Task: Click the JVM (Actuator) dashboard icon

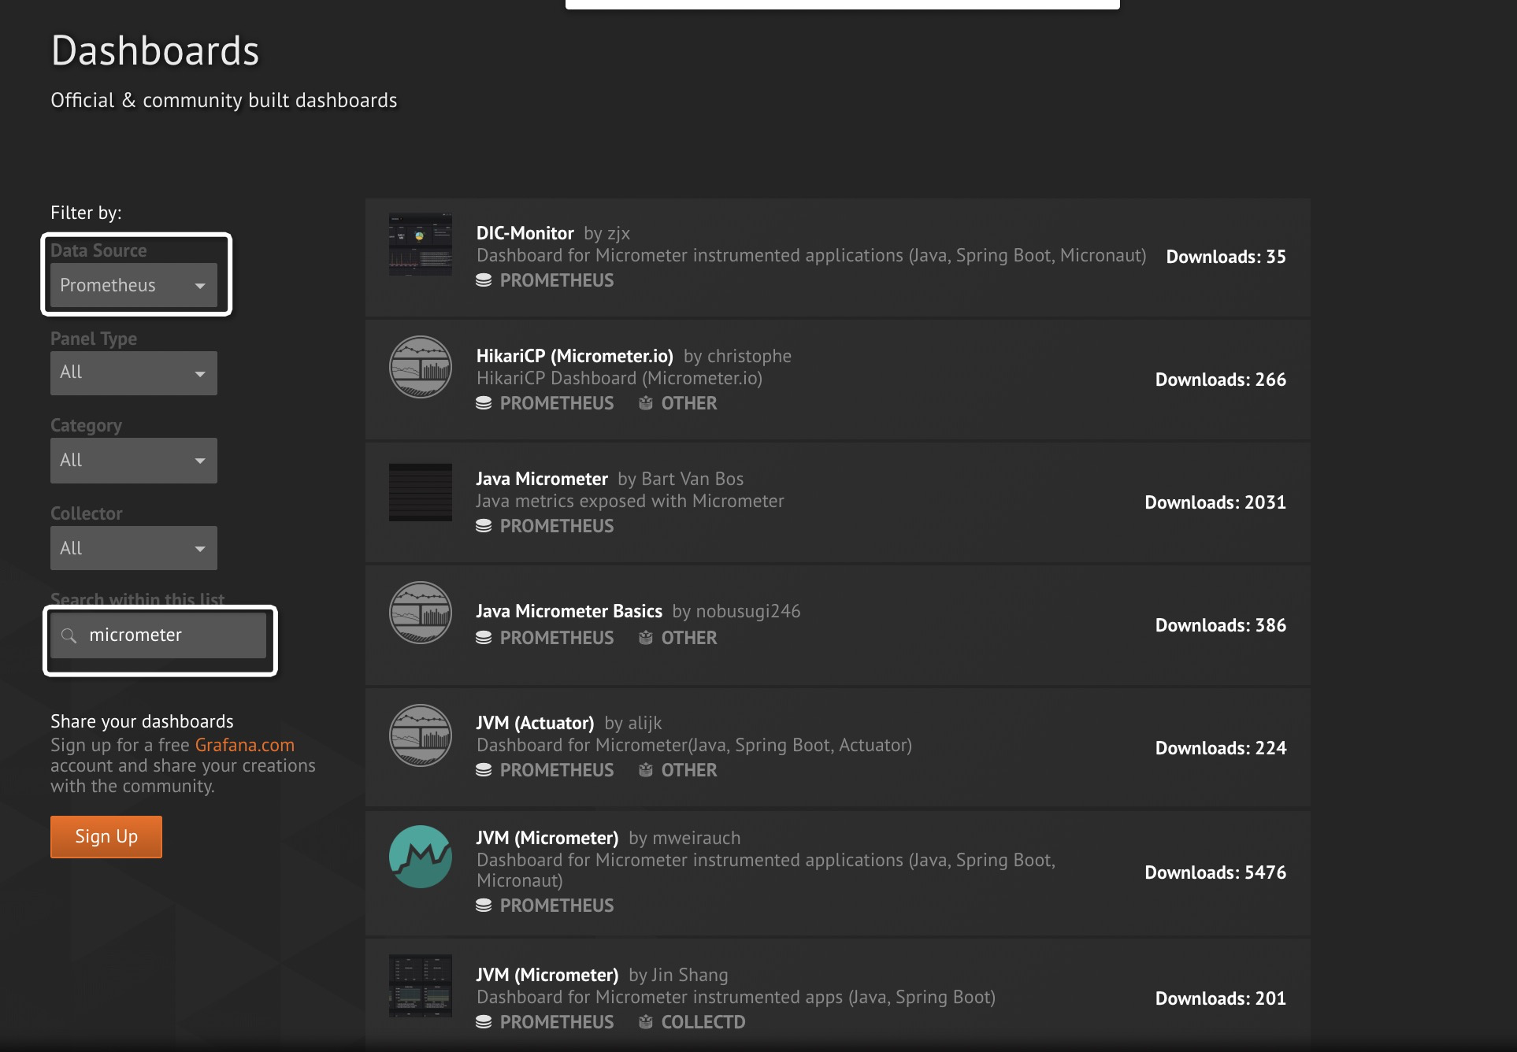Action: coord(420,735)
